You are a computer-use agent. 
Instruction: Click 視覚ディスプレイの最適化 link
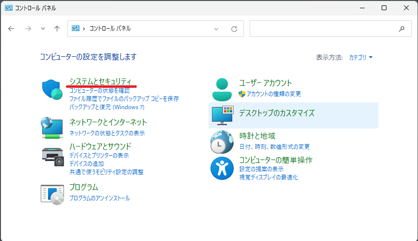269,177
